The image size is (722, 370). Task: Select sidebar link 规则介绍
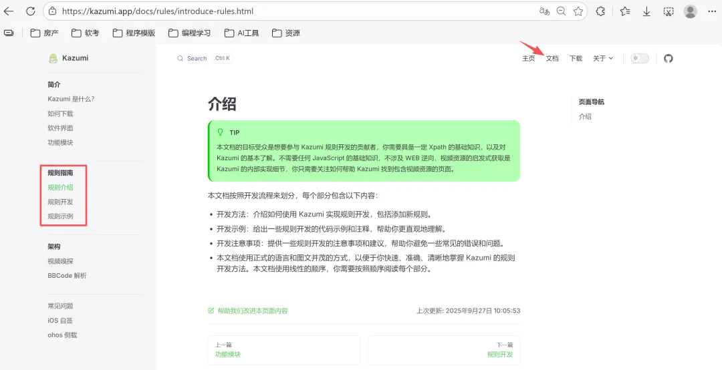coord(60,187)
